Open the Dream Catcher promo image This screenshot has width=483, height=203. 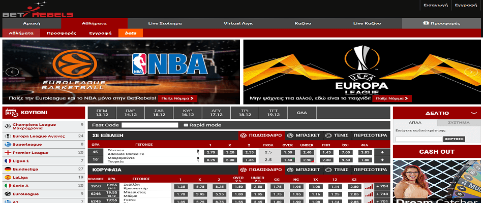coord(437,182)
